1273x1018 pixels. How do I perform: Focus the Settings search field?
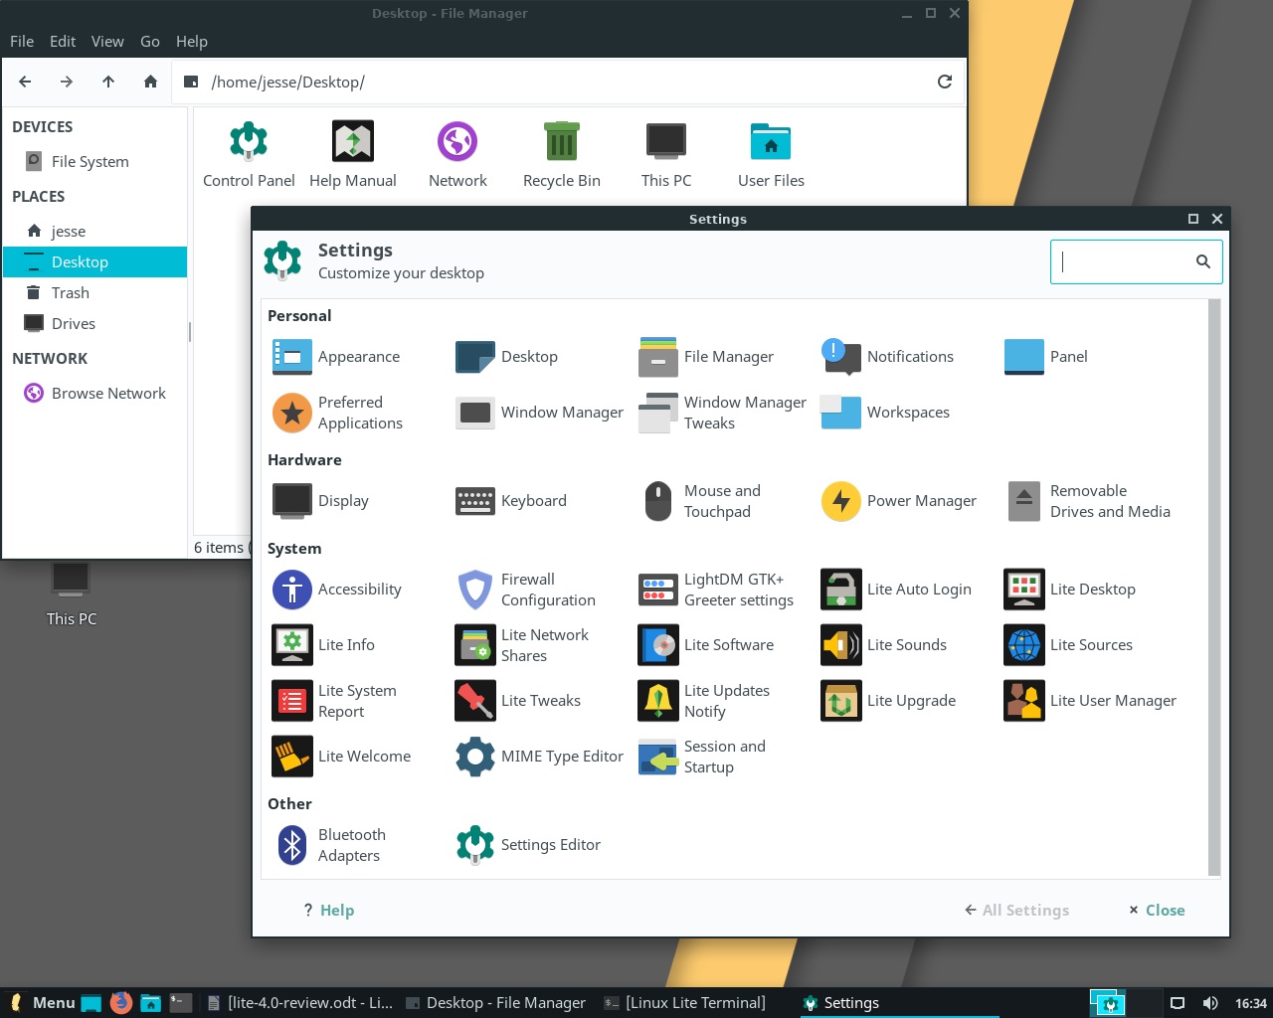(x=1136, y=261)
